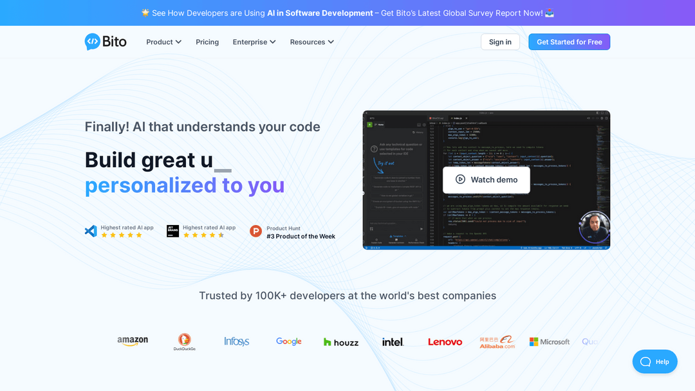
Task: Open the AI in Software Development banner link
Action: (x=320, y=13)
